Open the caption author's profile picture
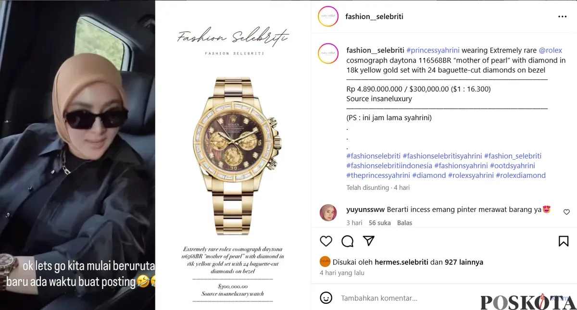This screenshot has width=577, height=310. click(x=328, y=53)
